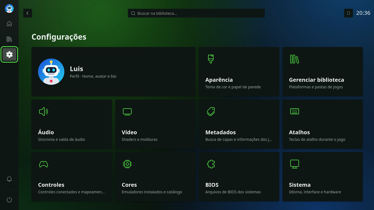Viewport: 374px width, 210px height.
Task: Click the 'Configurações' page heading
Action: pyautogui.click(x=59, y=37)
